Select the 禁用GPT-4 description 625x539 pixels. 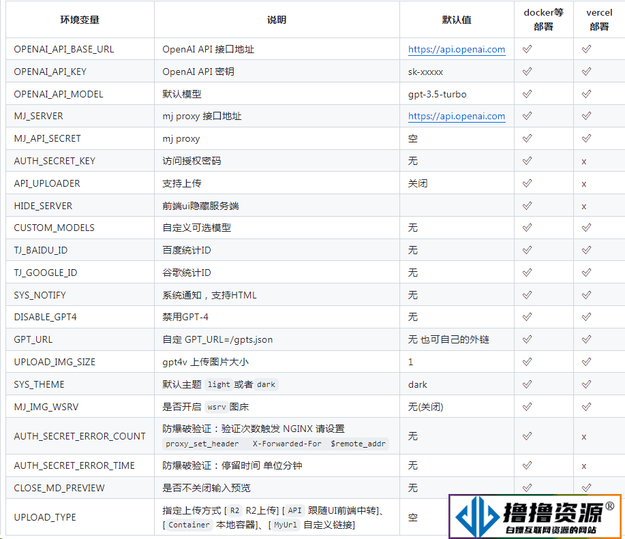185,317
